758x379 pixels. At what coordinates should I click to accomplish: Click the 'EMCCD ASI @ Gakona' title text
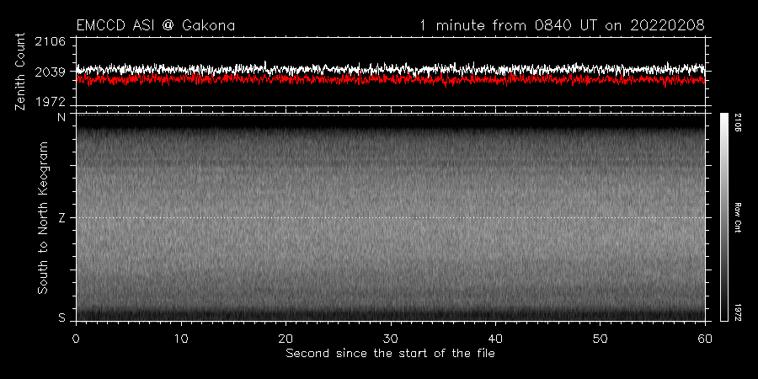[x=156, y=25]
